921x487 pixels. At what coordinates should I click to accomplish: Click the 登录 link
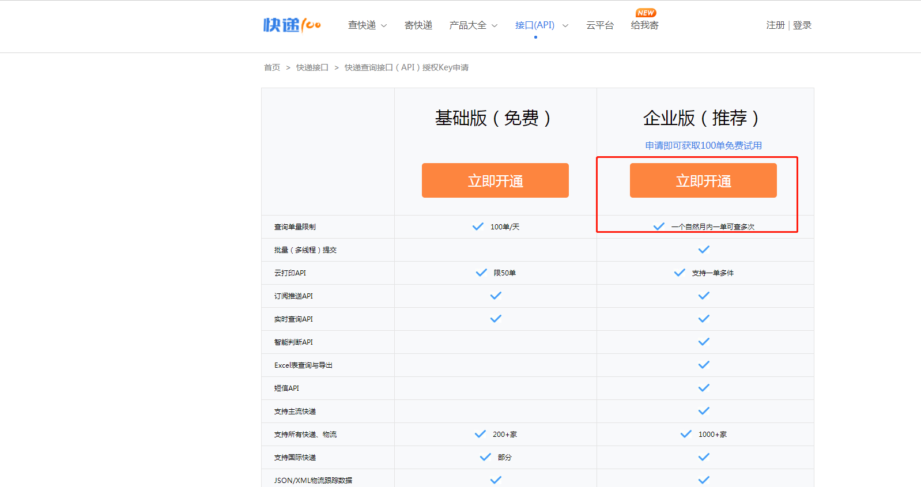pyautogui.click(x=802, y=25)
